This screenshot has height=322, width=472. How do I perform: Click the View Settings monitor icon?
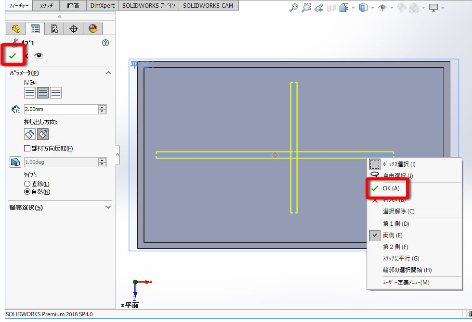[x=433, y=8]
